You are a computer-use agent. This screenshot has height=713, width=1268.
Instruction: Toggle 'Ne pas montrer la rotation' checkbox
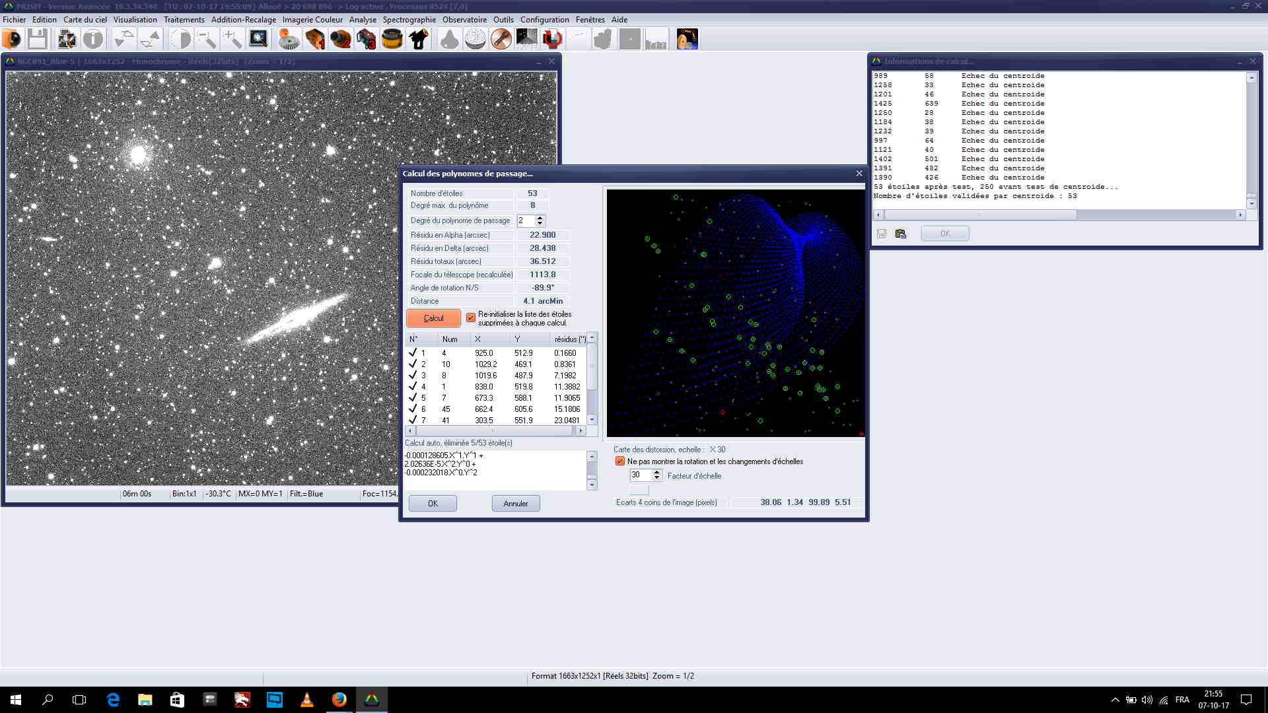[x=620, y=461]
